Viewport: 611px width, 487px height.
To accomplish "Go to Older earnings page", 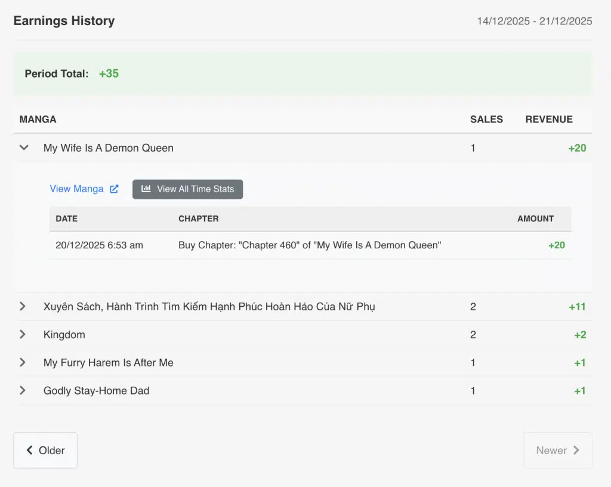I will 45,451.
